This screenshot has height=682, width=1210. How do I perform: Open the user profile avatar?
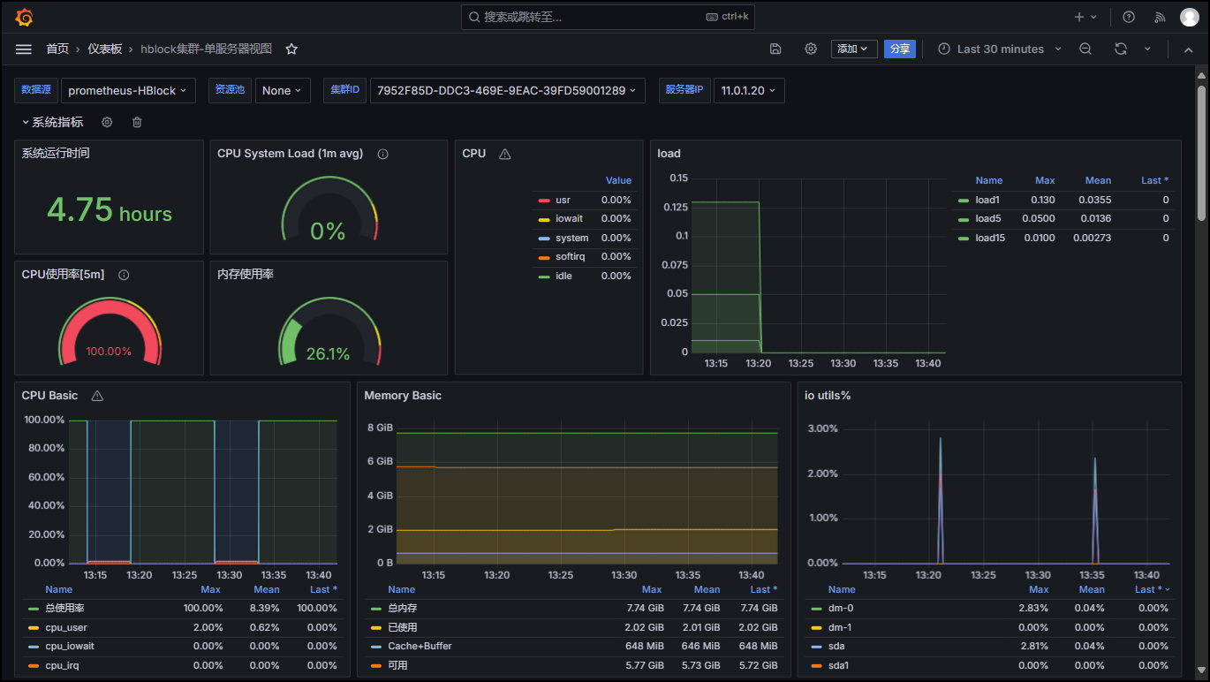coord(1190,17)
